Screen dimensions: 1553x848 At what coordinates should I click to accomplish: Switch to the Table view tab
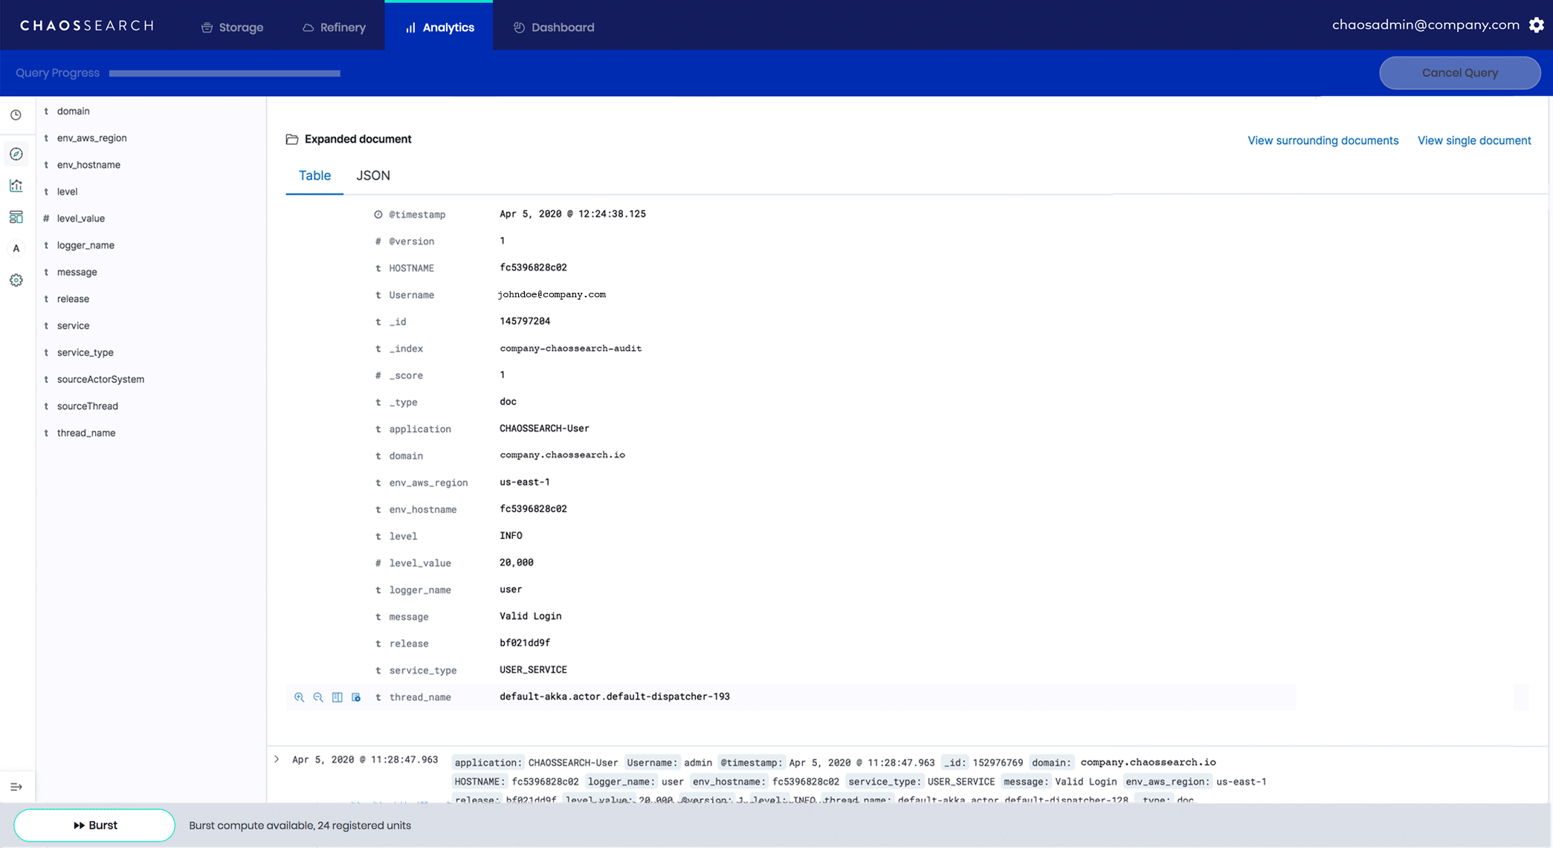314,175
